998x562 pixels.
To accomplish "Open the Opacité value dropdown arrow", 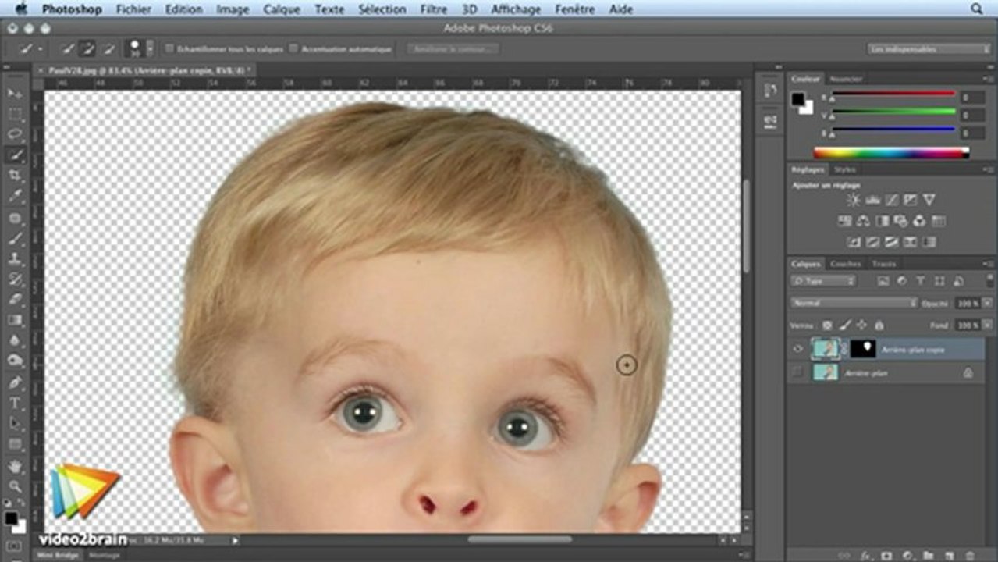I will [x=988, y=303].
